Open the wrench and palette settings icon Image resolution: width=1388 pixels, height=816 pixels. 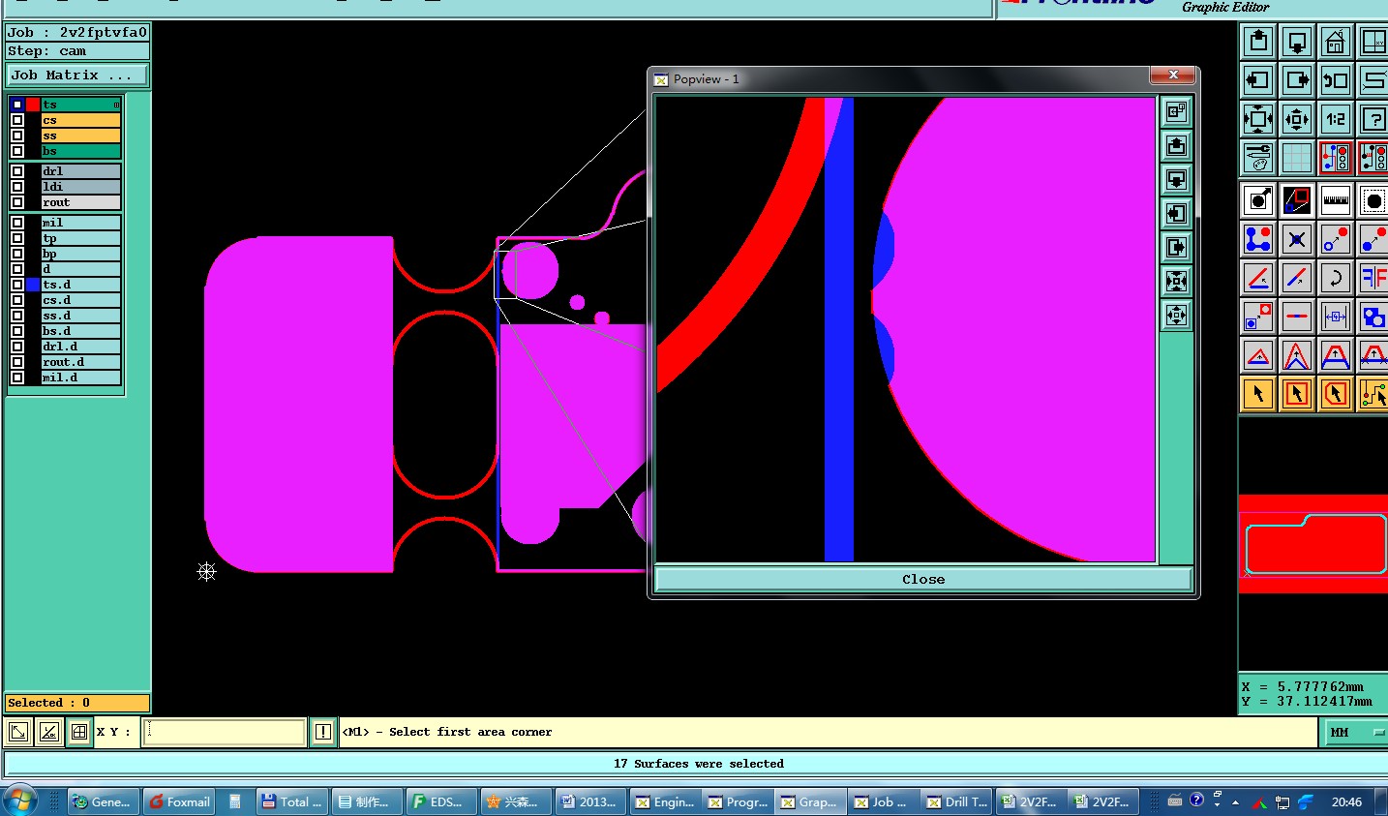point(1258,157)
